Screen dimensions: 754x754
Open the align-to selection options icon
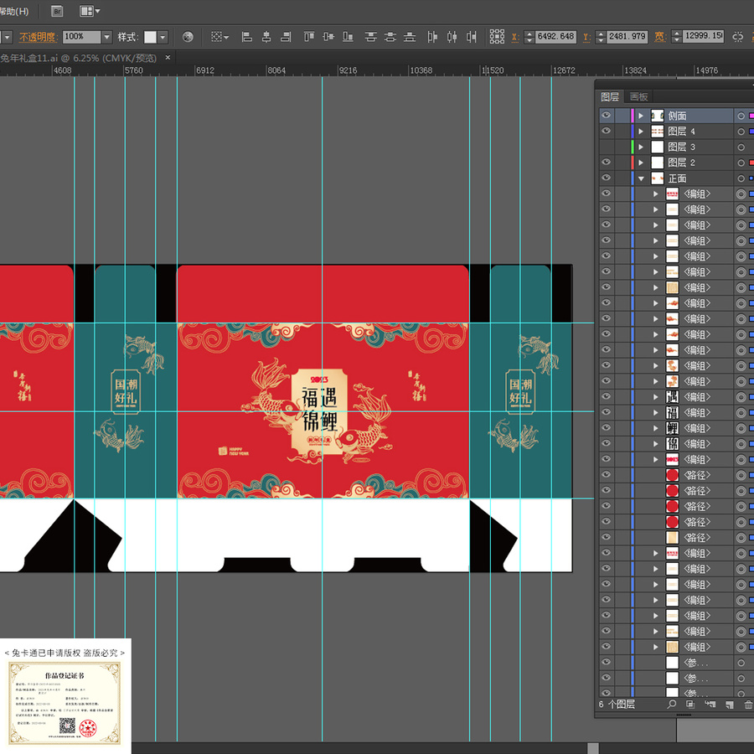coord(219,37)
